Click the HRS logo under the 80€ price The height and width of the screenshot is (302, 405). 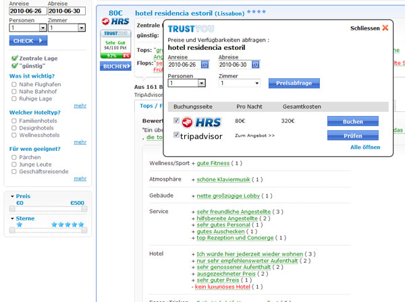coord(115,21)
